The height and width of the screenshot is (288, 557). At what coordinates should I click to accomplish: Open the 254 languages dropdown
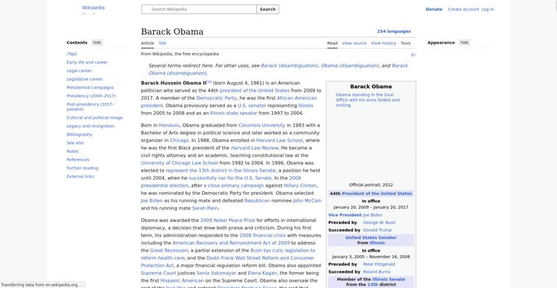[x=393, y=31]
